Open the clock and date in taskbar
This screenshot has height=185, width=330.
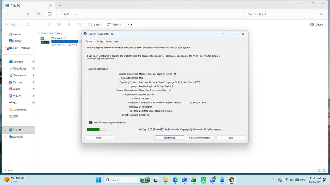(x=315, y=180)
